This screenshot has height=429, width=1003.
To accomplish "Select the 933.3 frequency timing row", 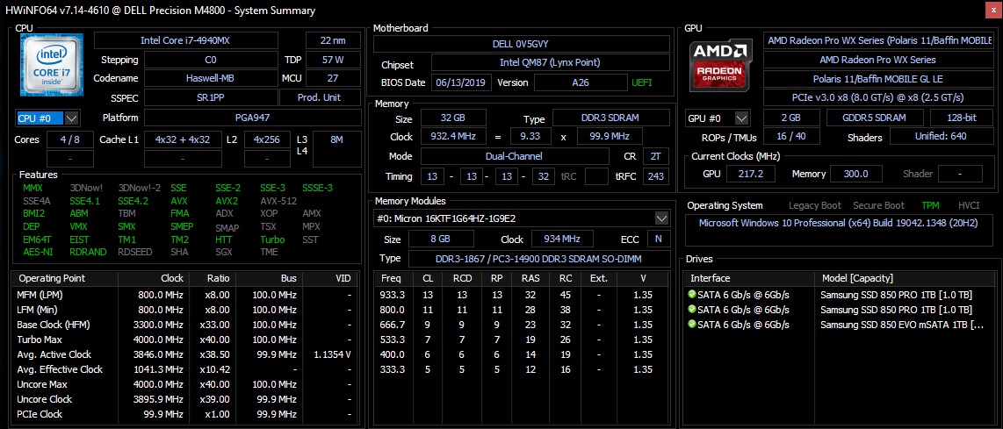I will [x=522, y=295].
